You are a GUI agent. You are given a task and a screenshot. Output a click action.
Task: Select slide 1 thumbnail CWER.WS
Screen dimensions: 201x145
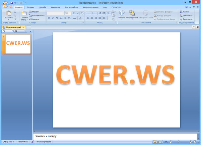coord(18,44)
